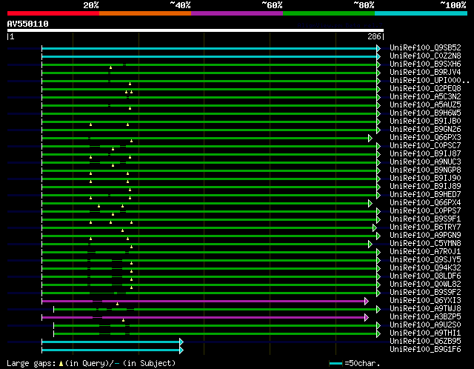Click the UniRef100_Q6YXI3 label
The width and height of the screenshot is (474, 369).
click(x=425, y=301)
